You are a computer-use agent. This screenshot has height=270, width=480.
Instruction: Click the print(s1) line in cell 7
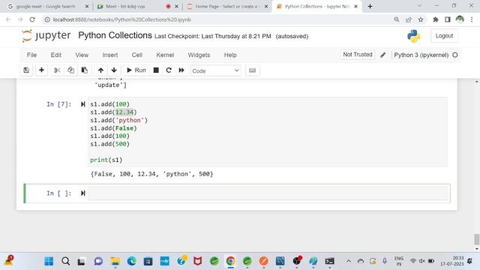point(106,160)
